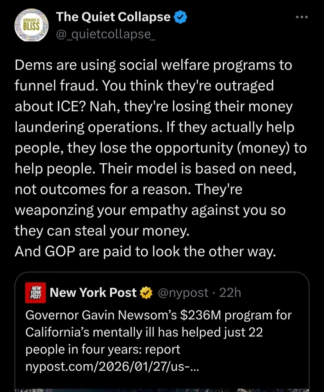This screenshot has width=324, height=392.
Task: Click the "New York Post" account name
Action: click(93, 293)
